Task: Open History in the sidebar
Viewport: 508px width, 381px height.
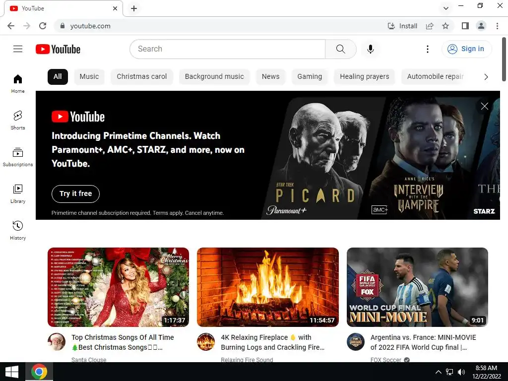Action: point(18,230)
